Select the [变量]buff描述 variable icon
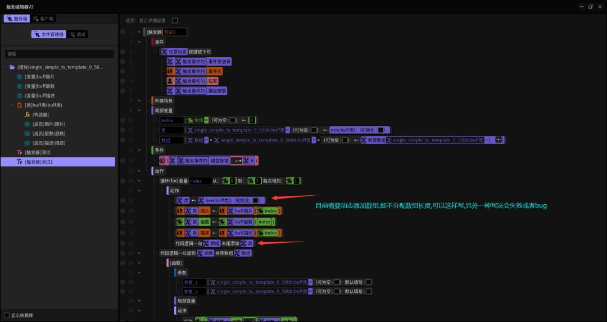 19,95
